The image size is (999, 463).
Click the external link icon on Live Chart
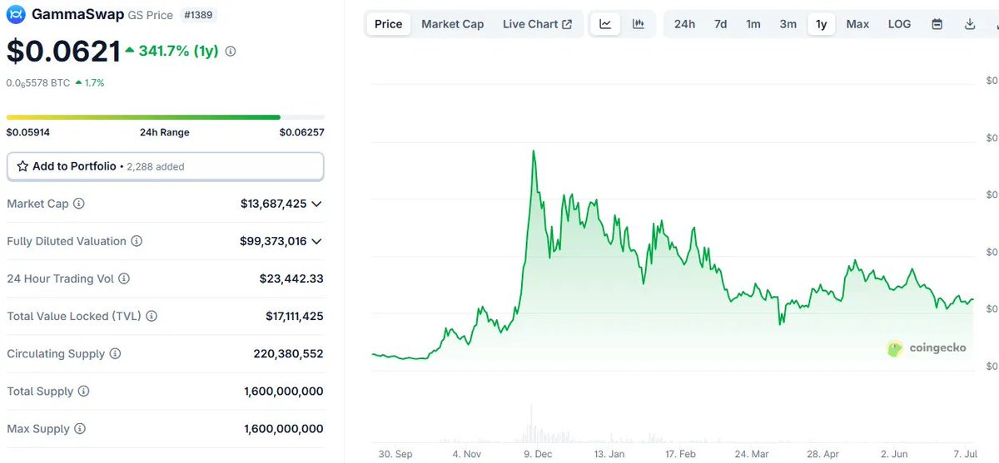[568, 24]
